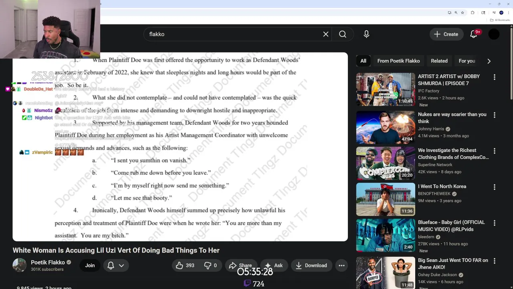Click the video player document frame

point(180,147)
